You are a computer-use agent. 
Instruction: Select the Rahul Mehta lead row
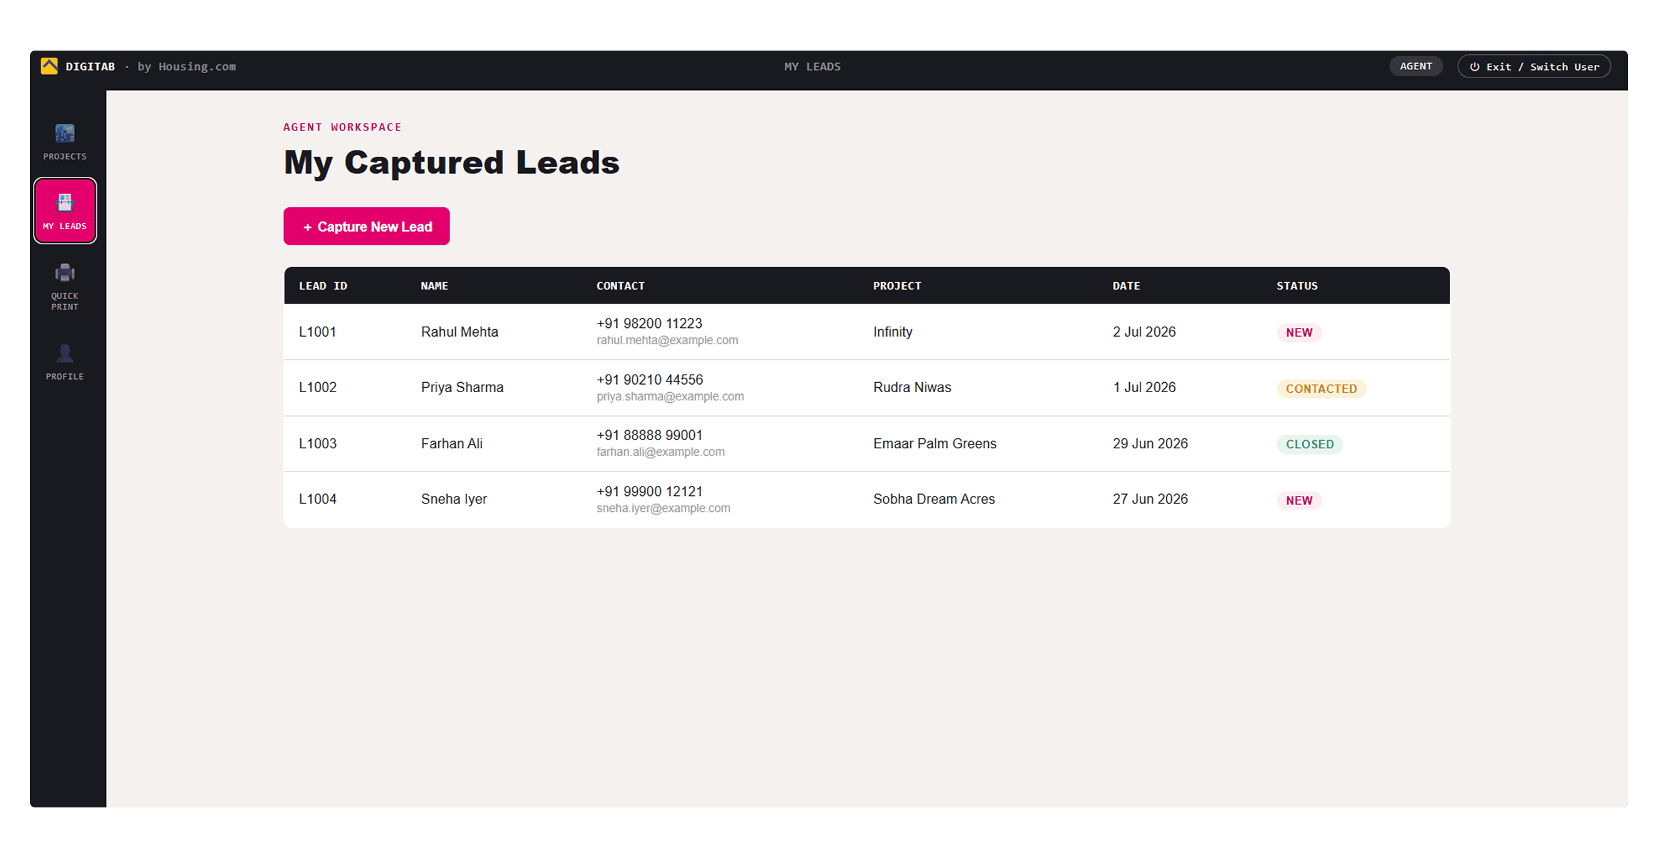(x=867, y=332)
